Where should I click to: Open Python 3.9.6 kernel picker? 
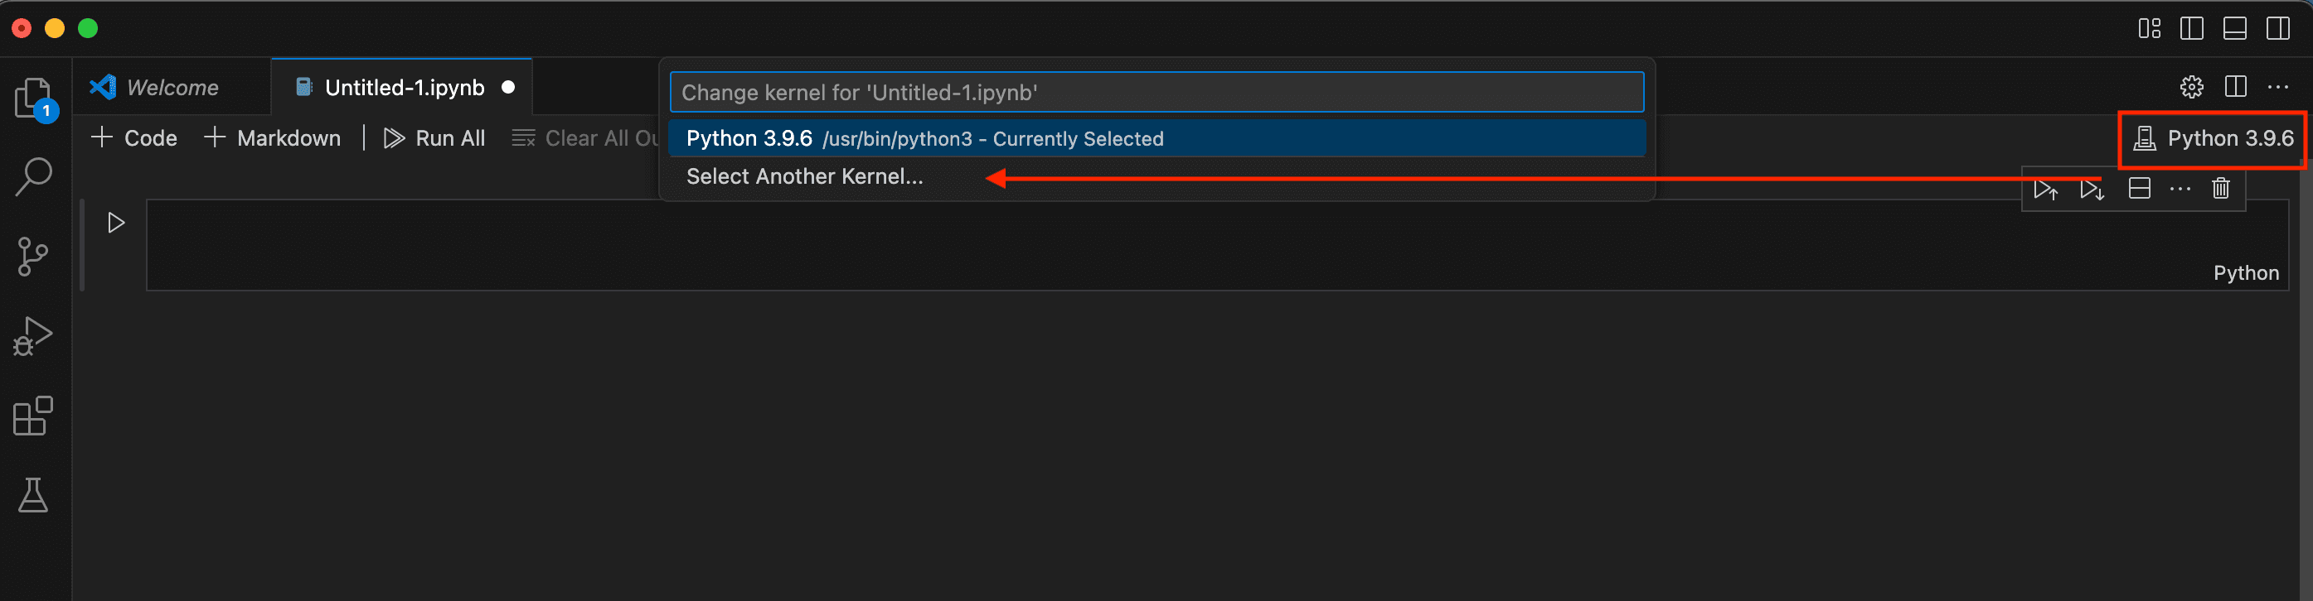2214,138
